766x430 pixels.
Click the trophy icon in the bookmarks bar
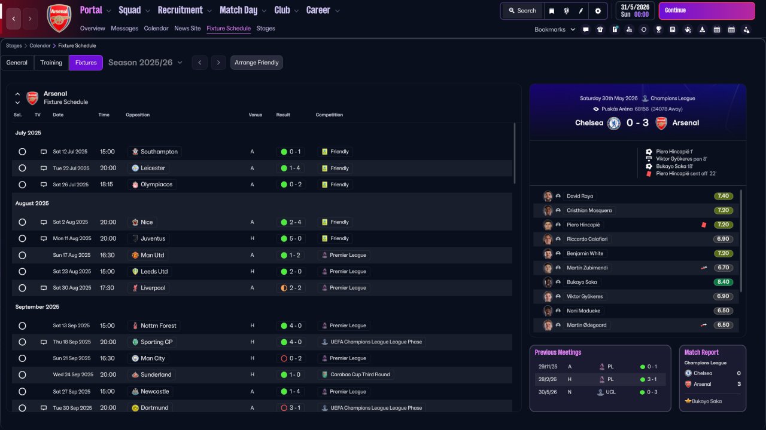(x=658, y=29)
